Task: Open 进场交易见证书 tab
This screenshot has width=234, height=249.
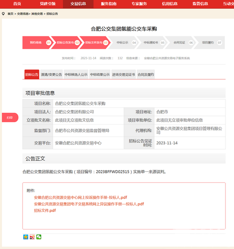Action: (123, 75)
